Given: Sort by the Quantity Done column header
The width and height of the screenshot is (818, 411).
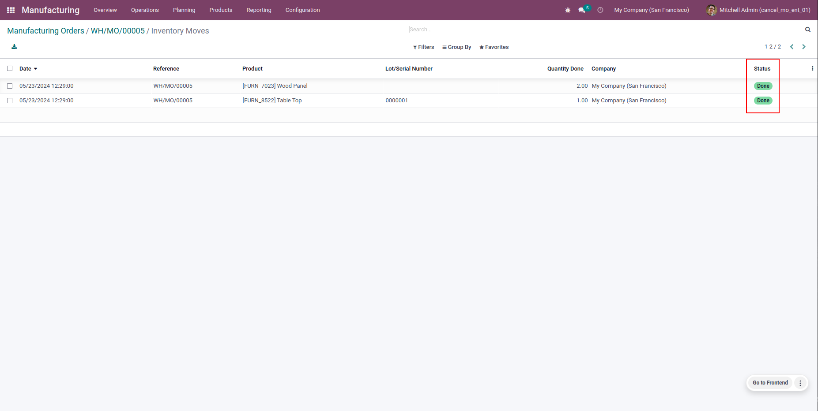Looking at the screenshot, I should (565, 69).
